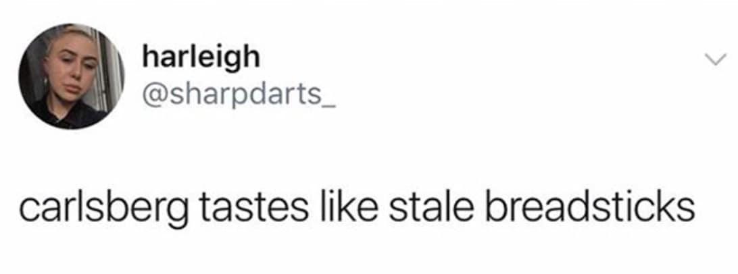Click the word breadsticks in the tweet

tap(590, 205)
